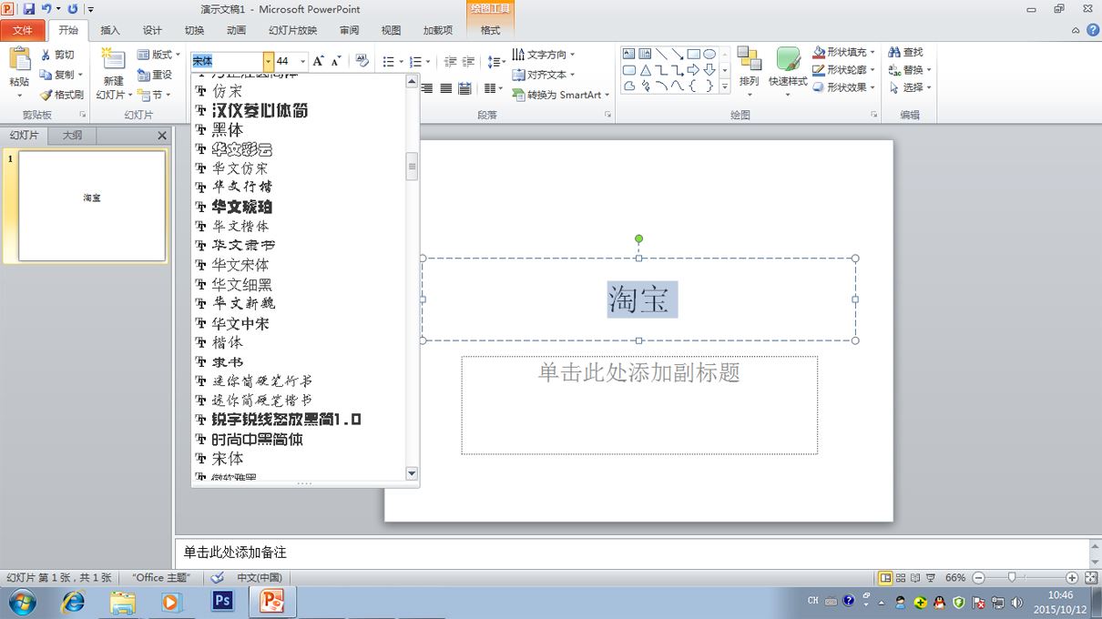Image resolution: width=1102 pixels, height=619 pixels.
Task: Click the Cut (剪切) scissors icon
Action: pyautogui.click(x=46, y=55)
